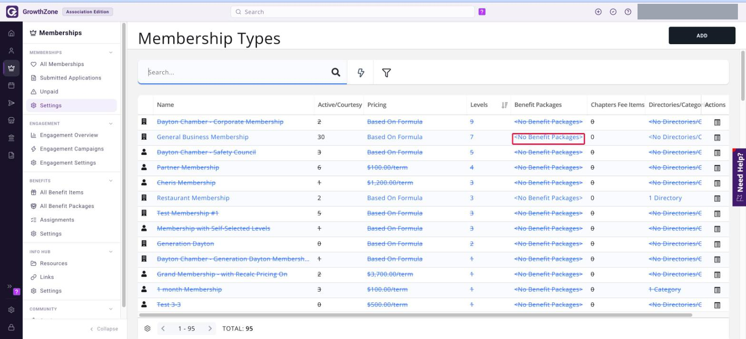
Task: Open Links under Info Hub
Action: point(47,277)
